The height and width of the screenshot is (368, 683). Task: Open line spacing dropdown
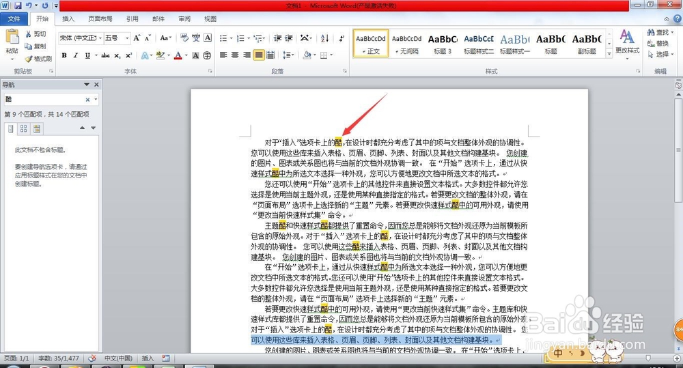click(x=288, y=55)
